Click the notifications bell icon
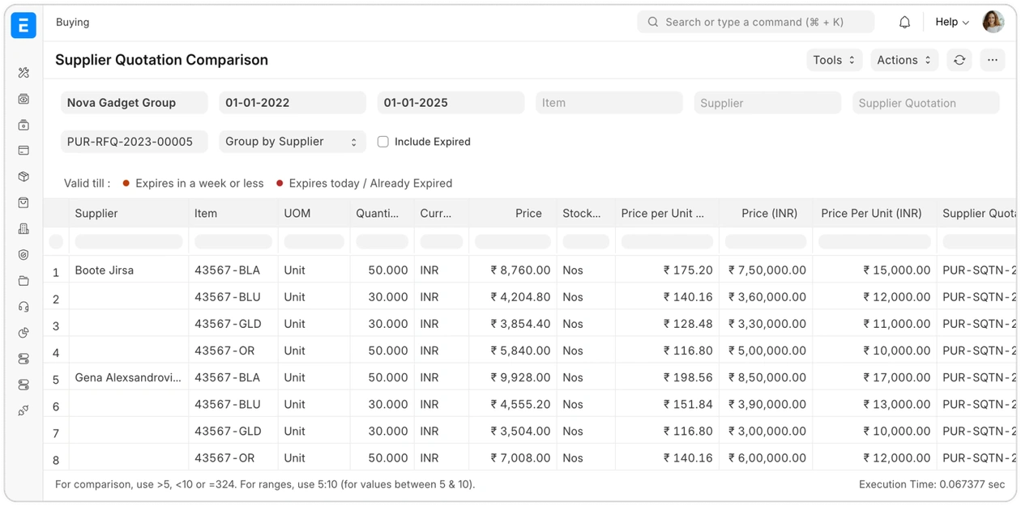 pos(904,23)
